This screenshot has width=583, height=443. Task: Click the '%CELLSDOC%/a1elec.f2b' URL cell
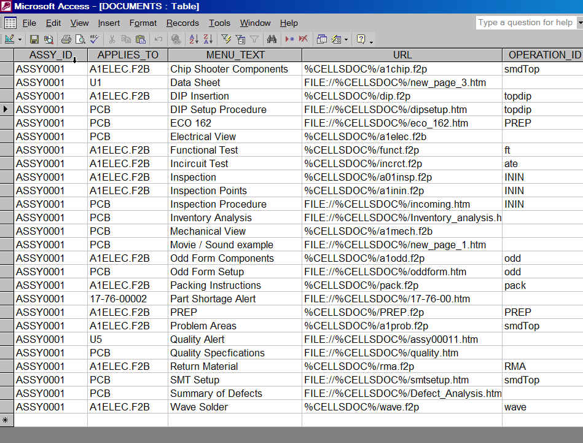click(x=402, y=136)
